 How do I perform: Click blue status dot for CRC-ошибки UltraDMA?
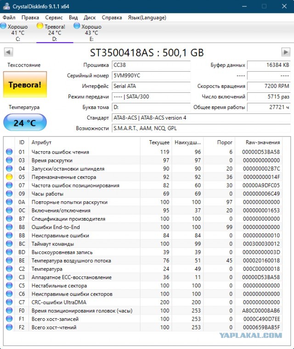9,302
